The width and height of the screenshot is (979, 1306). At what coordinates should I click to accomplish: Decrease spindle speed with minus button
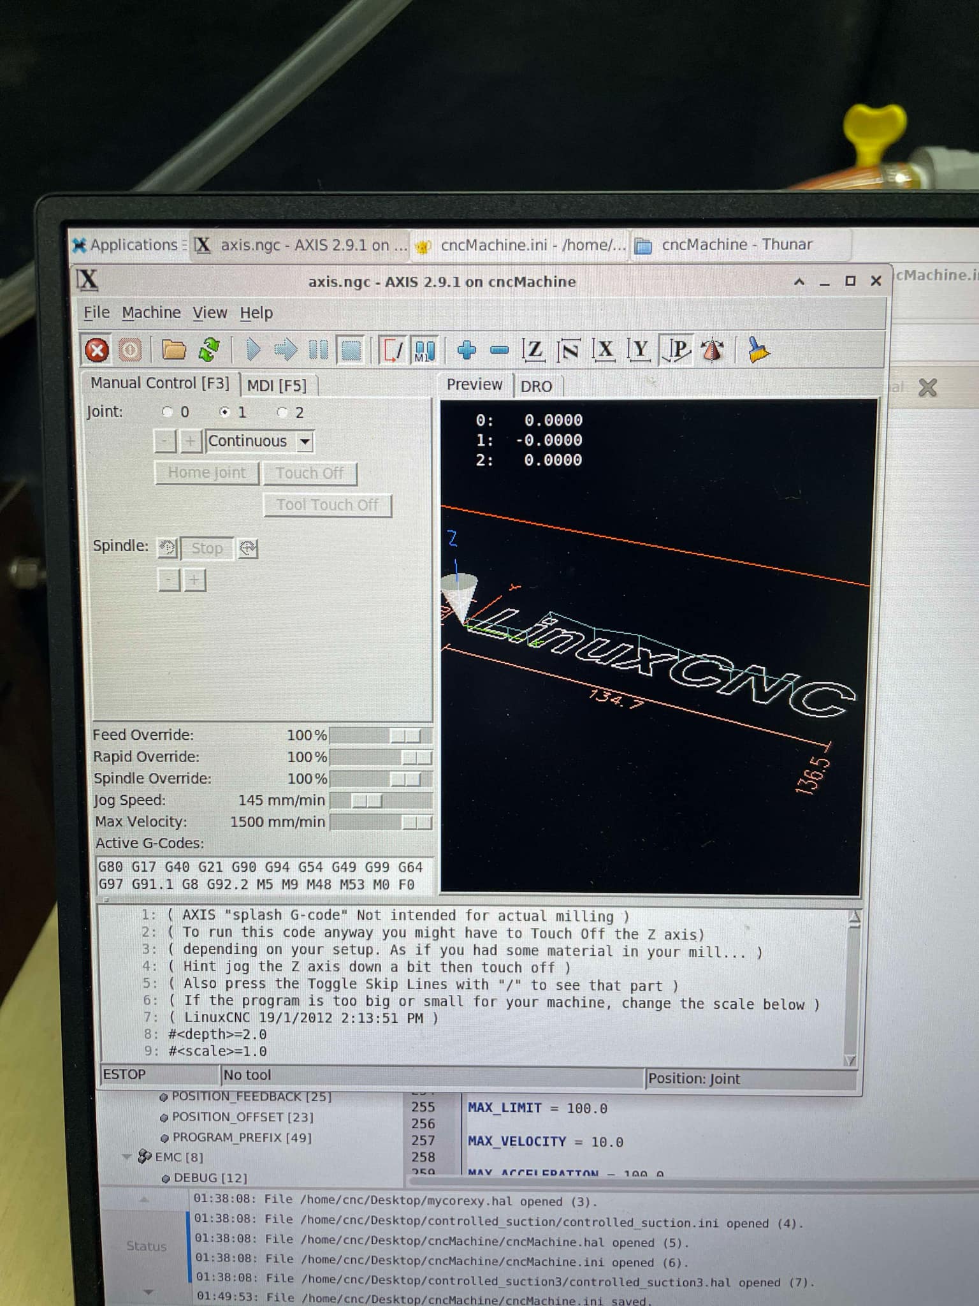(x=169, y=580)
